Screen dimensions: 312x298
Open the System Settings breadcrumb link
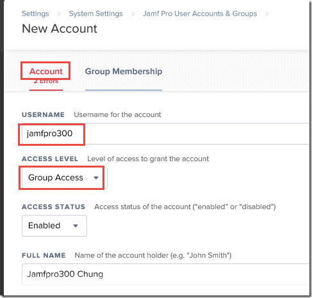pos(95,13)
